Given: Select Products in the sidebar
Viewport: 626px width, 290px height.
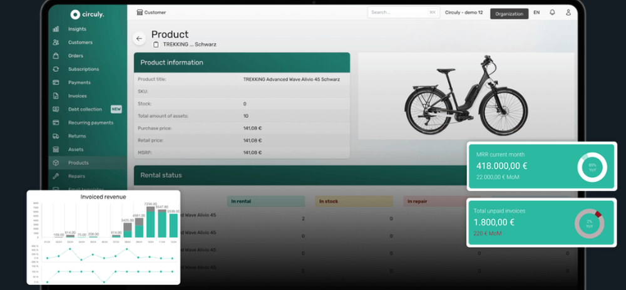Looking at the screenshot, I should coord(78,163).
